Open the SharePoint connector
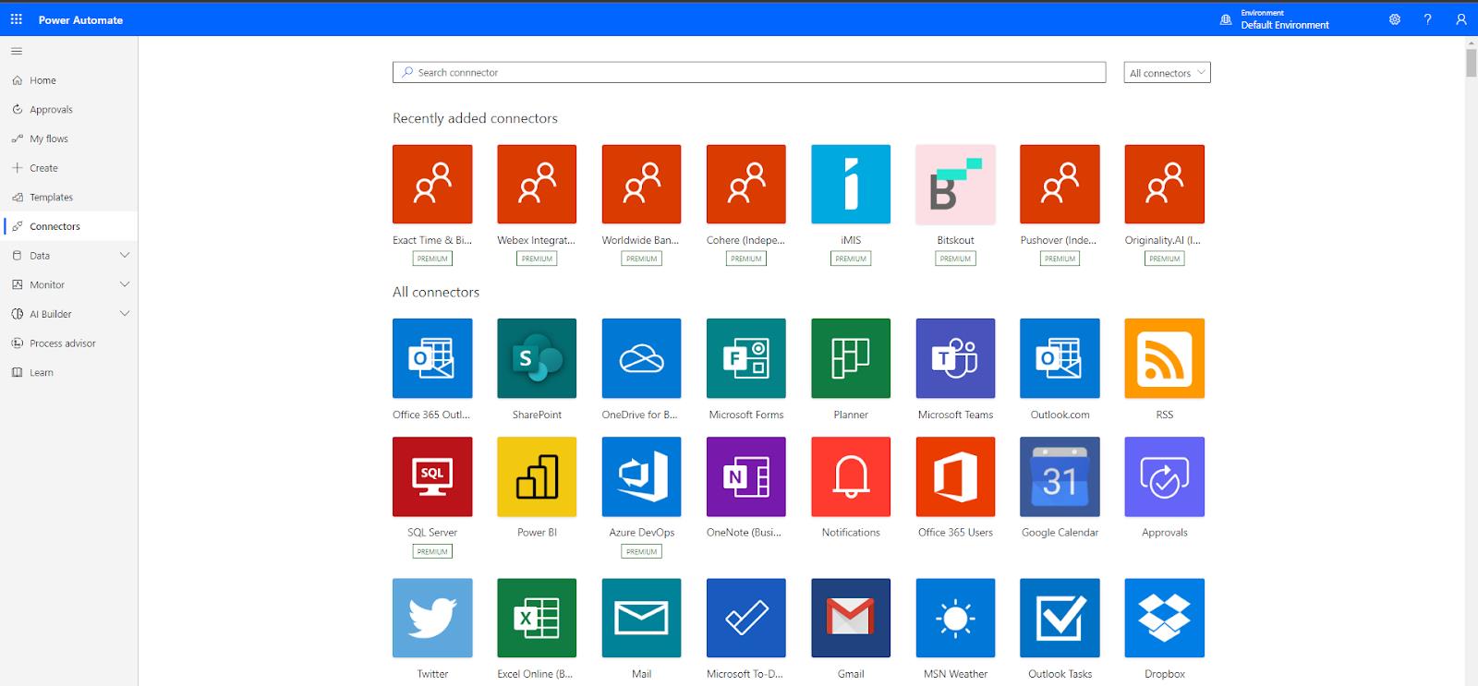This screenshot has width=1478, height=686. click(x=537, y=358)
